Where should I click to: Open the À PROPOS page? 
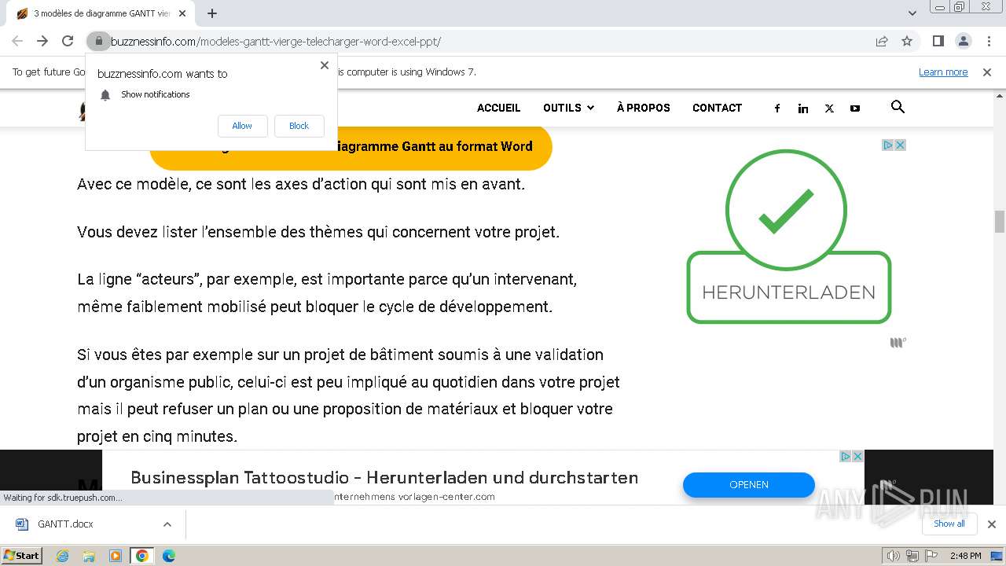coord(643,108)
